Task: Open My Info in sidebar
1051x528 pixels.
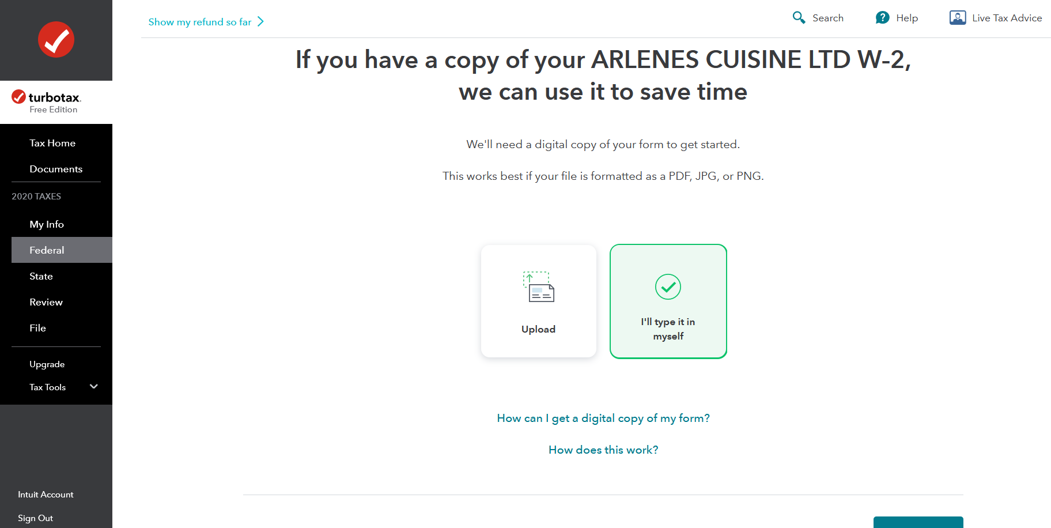Action: coord(47,224)
